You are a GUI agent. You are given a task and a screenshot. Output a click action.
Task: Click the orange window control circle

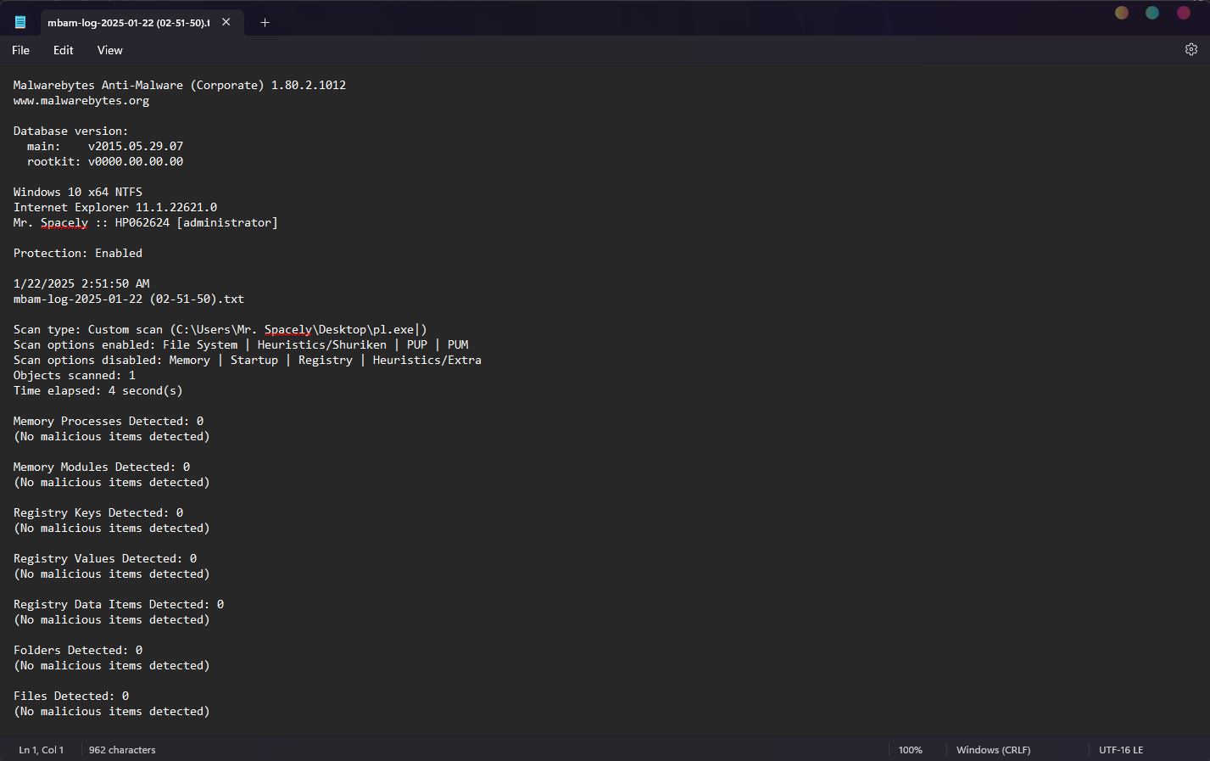coord(1121,13)
